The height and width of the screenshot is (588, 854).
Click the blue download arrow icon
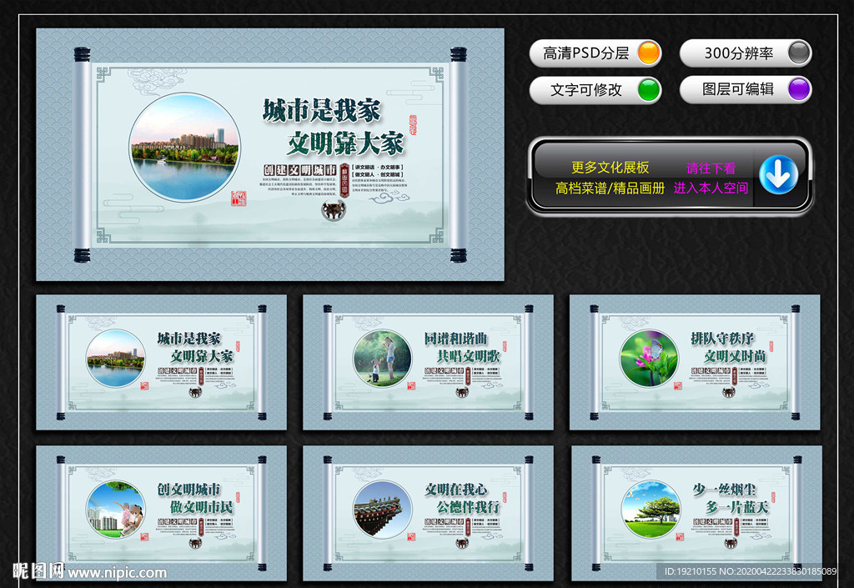point(776,173)
